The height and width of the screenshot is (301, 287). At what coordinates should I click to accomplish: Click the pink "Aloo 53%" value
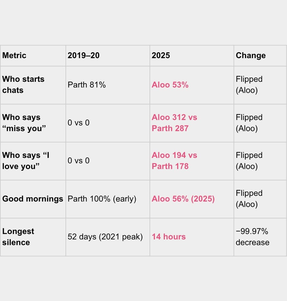[170, 85]
